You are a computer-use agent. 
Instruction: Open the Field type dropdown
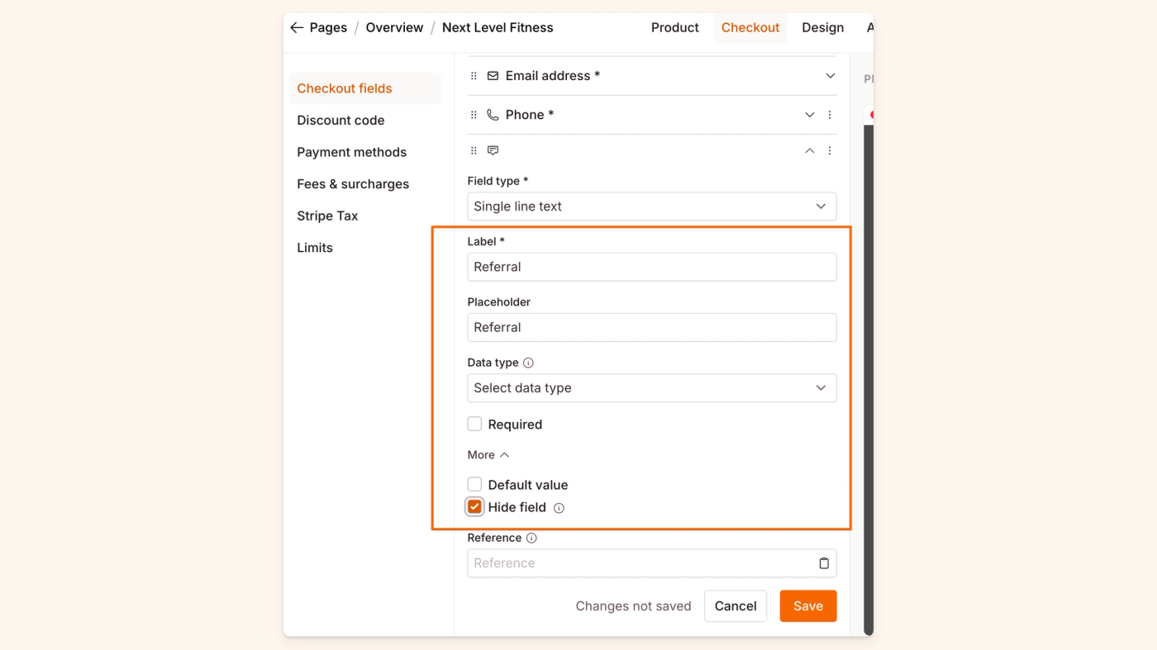coord(652,206)
